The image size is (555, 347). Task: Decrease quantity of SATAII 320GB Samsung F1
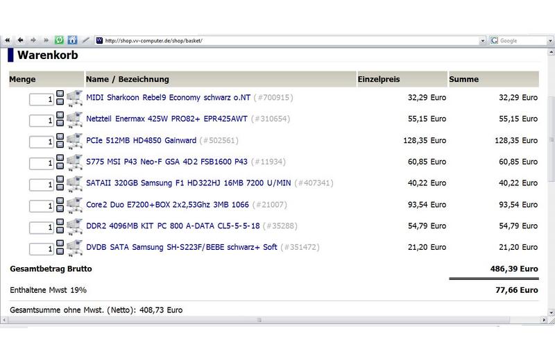60,187
